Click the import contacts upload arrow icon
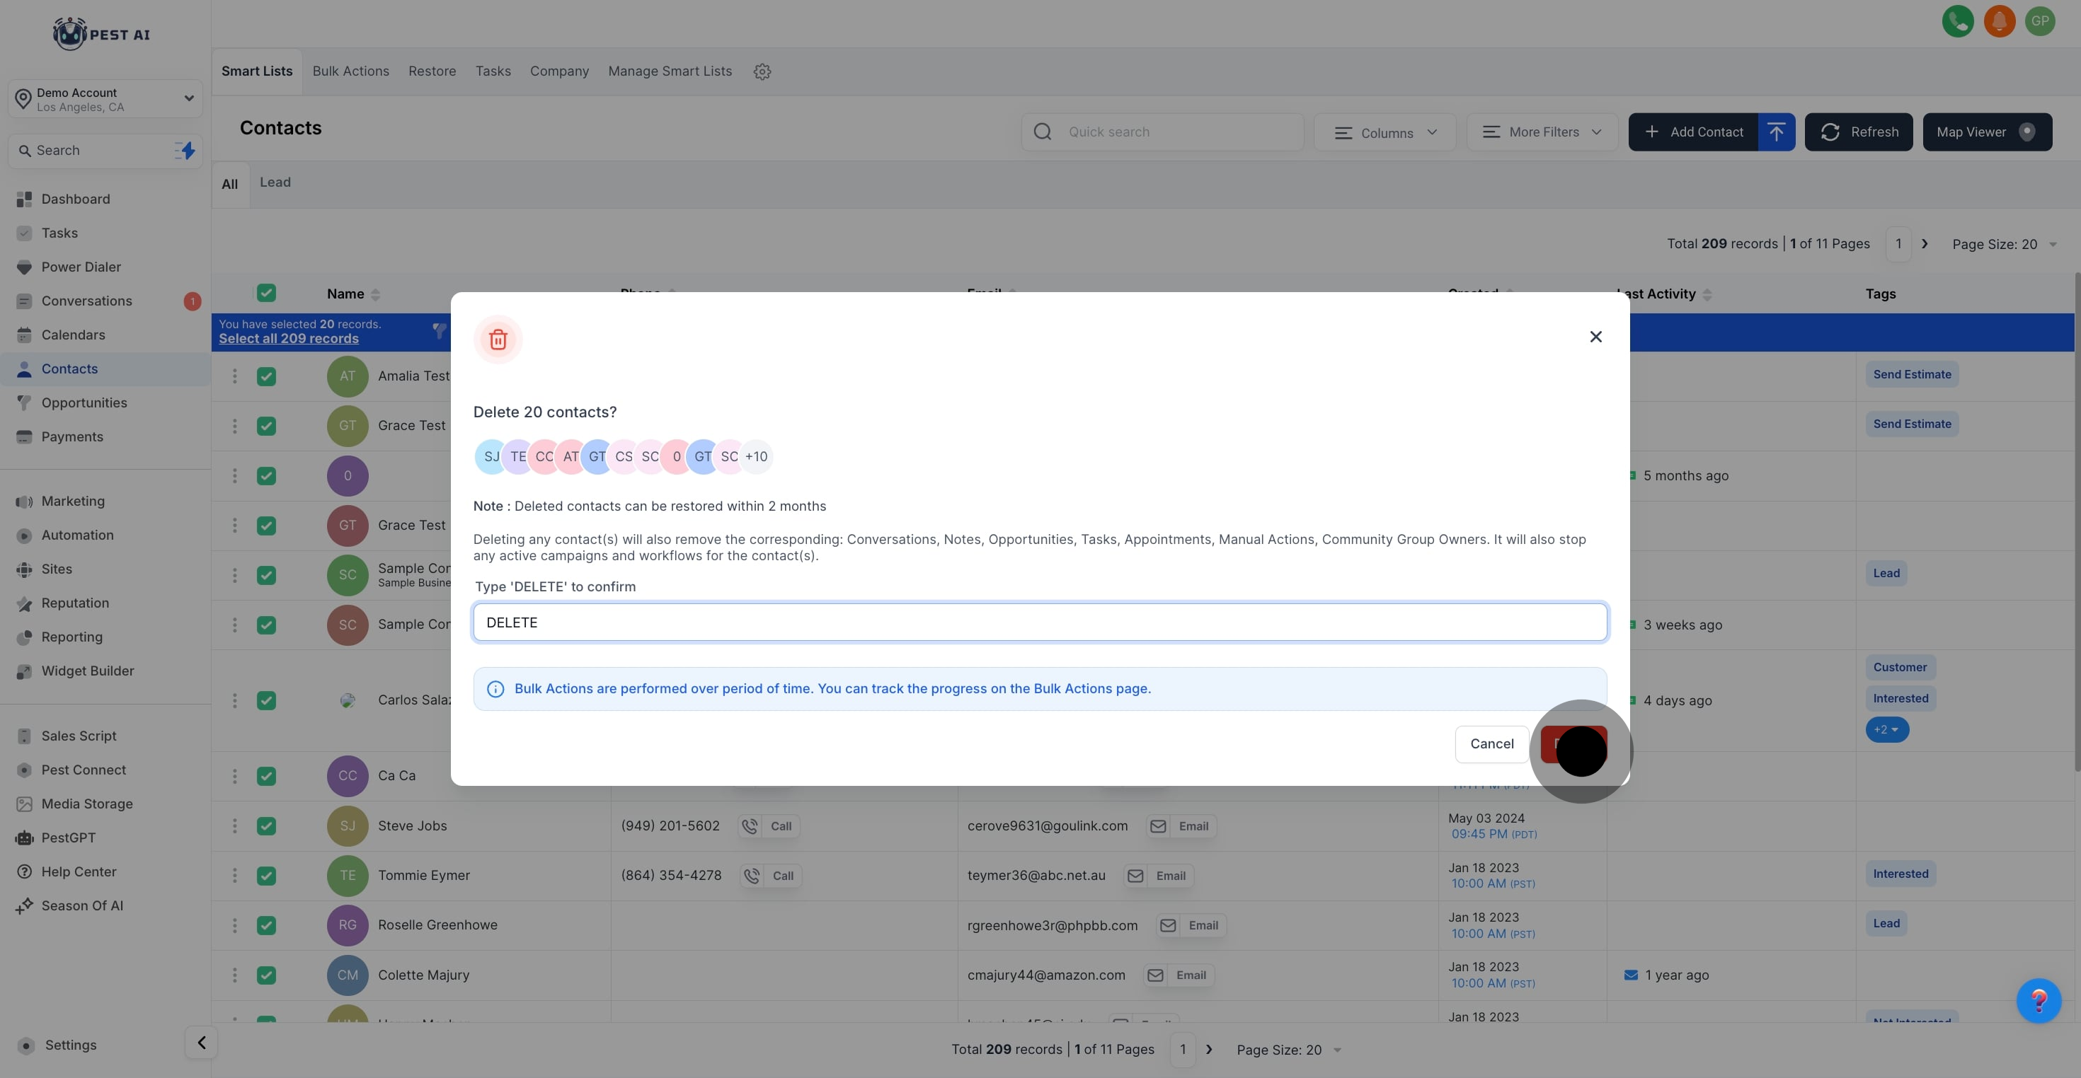This screenshot has height=1078, width=2081. click(x=1776, y=132)
